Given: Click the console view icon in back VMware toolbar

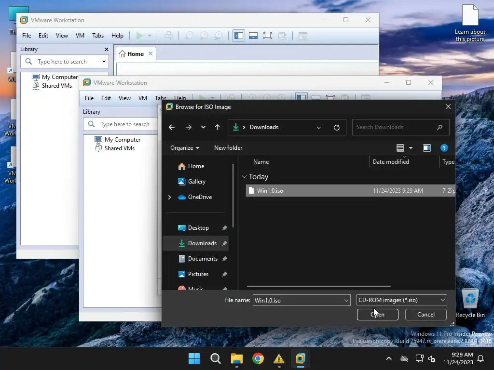Looking at the screenshot, I should point(303,36).
